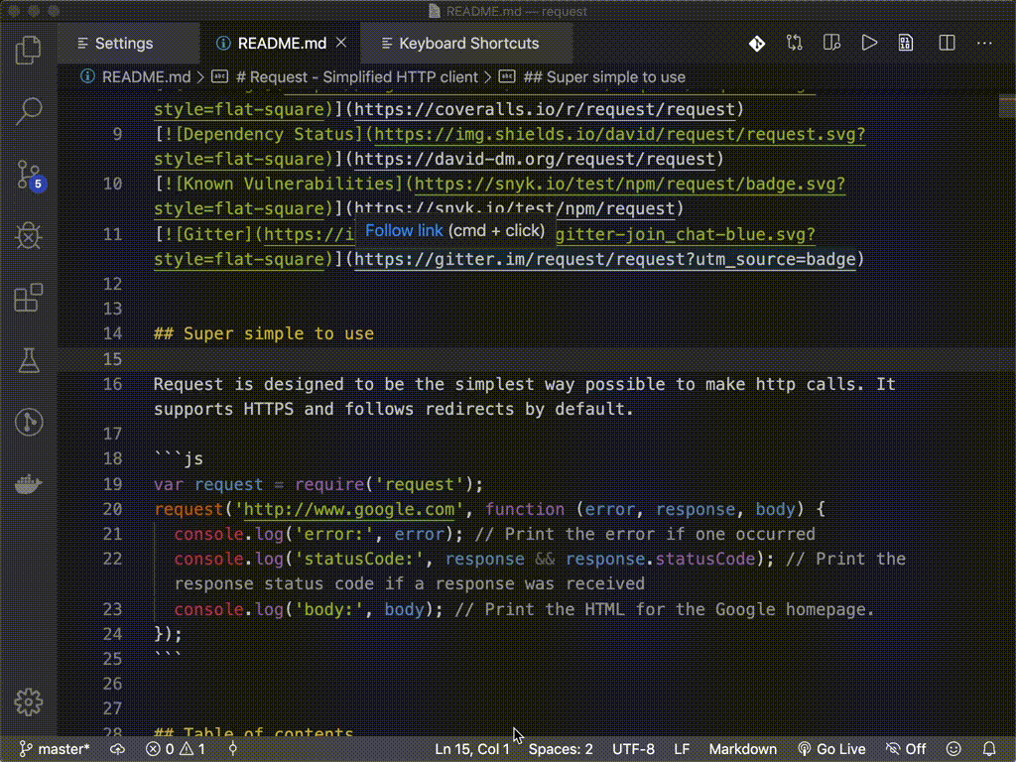Close the README.md tab
Screen dimensions: 1016x762
341,43
